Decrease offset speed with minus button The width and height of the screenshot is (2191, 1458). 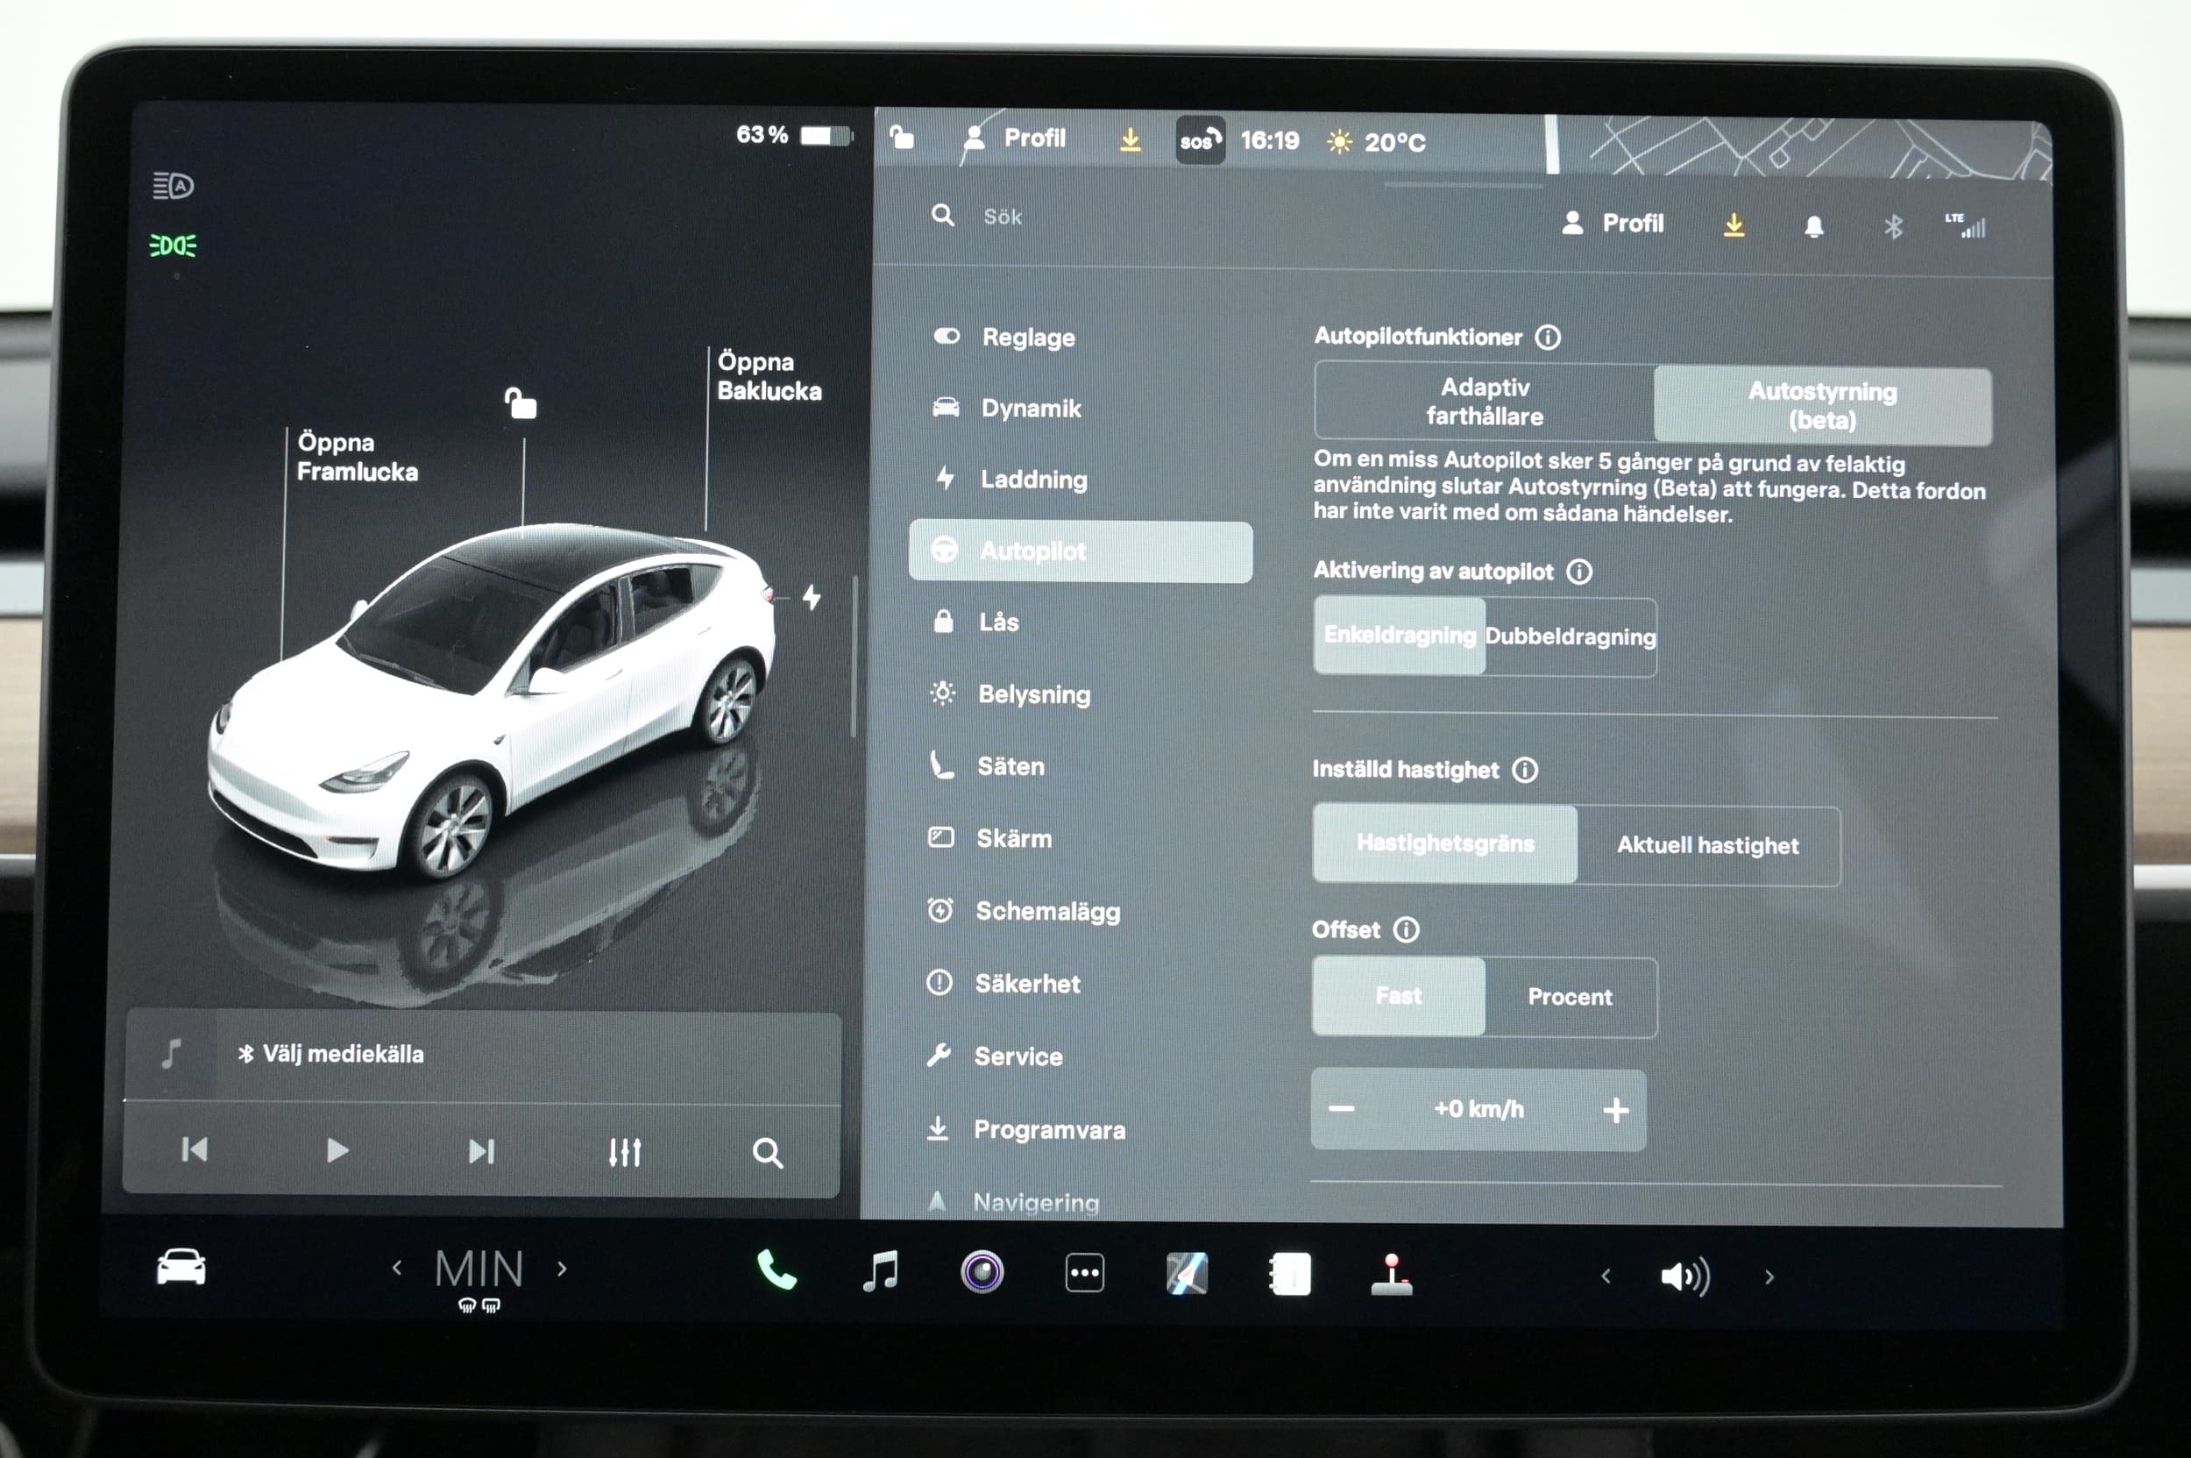tap(1342, 1108)
